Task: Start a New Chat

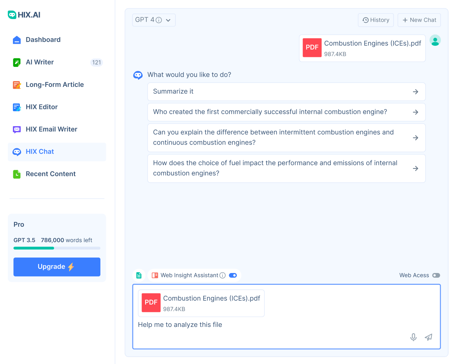Action: (x=419, y=20)
